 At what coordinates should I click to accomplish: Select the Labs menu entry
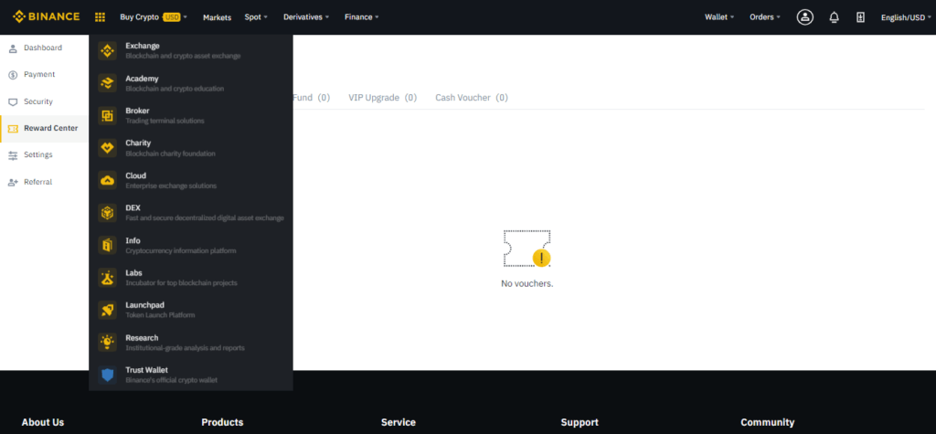191,278
